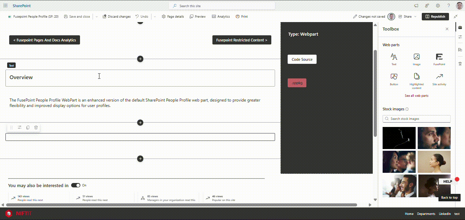The image size is (465, 220).
Task: Duplicate the selected web part
Action: (28, 127)
